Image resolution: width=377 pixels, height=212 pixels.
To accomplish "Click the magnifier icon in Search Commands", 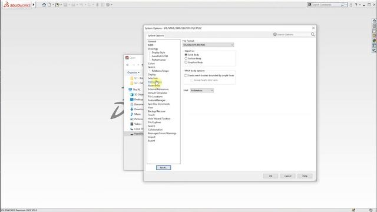I will click(x=343, y=5).
